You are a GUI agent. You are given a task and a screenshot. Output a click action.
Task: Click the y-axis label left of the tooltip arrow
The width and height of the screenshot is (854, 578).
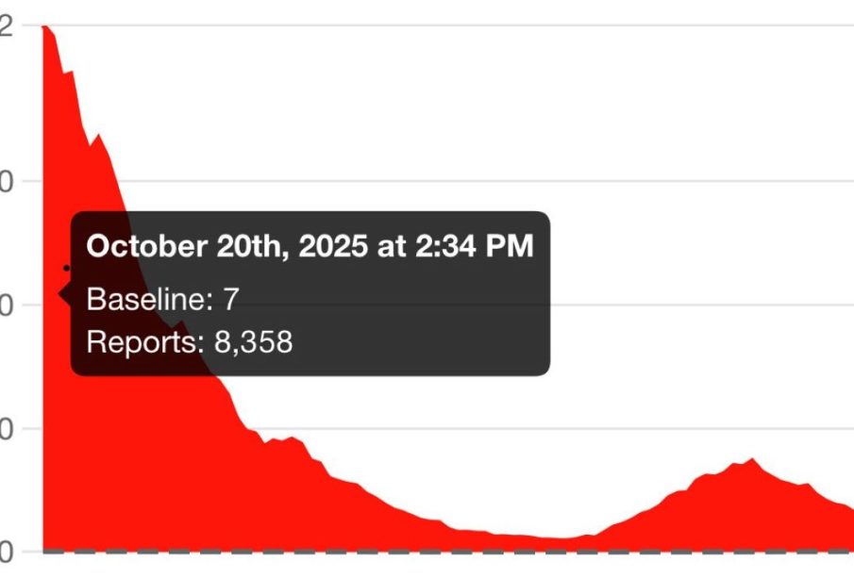coord(7,305)
